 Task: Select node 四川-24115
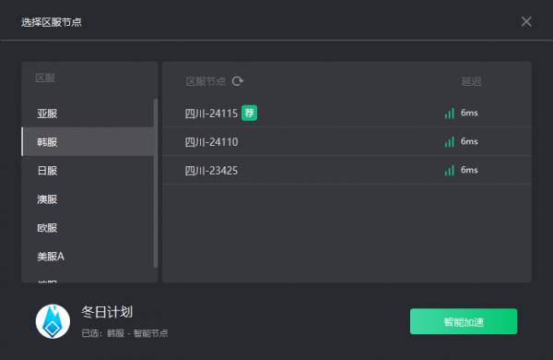point(347,113)
